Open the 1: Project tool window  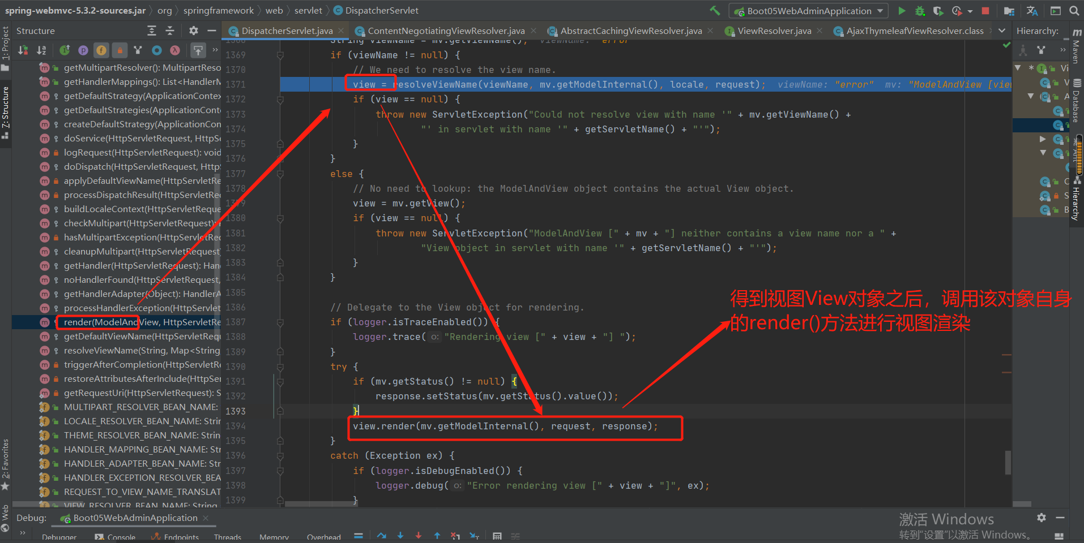pyautogui.click(x=6, y=48)
